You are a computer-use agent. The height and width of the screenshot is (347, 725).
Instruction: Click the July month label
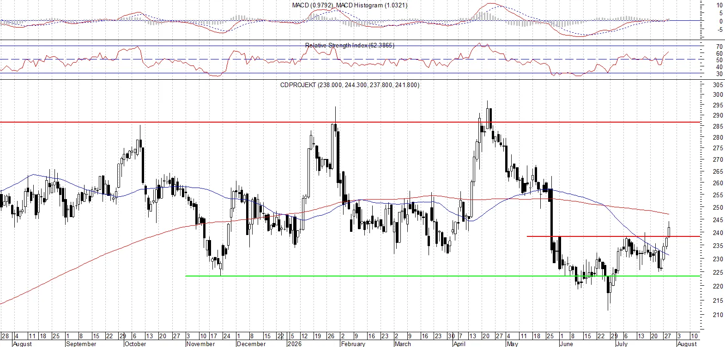pos(621,344)
